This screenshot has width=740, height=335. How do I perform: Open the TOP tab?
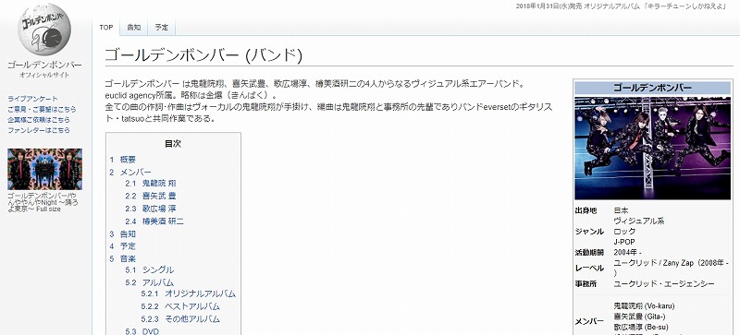pyautogui.click(x=106, y=28)
